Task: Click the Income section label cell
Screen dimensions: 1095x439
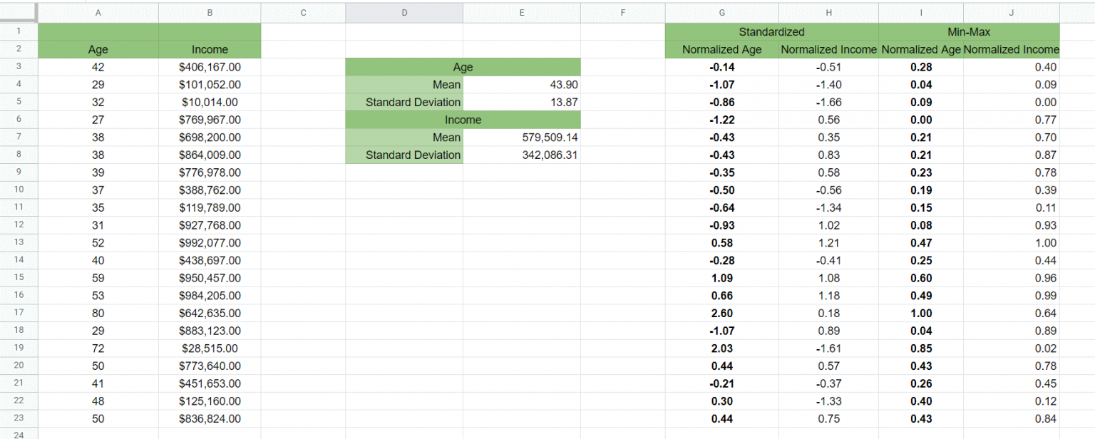Action: coord(463,120)
